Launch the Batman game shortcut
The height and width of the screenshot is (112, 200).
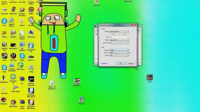point(31,79)
